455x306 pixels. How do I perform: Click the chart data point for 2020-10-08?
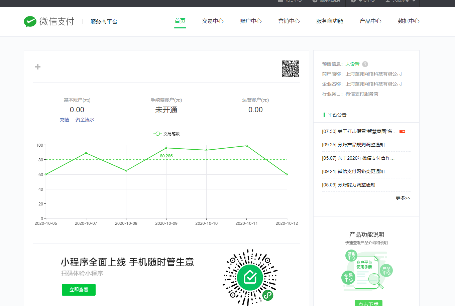pos(126,171)
